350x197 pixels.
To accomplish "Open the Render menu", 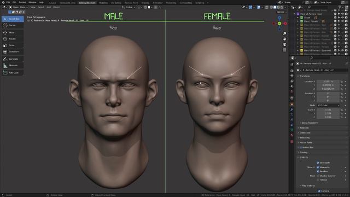I will click(x=22, y=2).
